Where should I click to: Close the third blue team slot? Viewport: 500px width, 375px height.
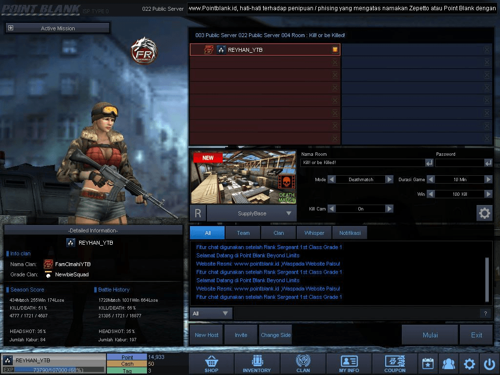[x=487, y=75]
